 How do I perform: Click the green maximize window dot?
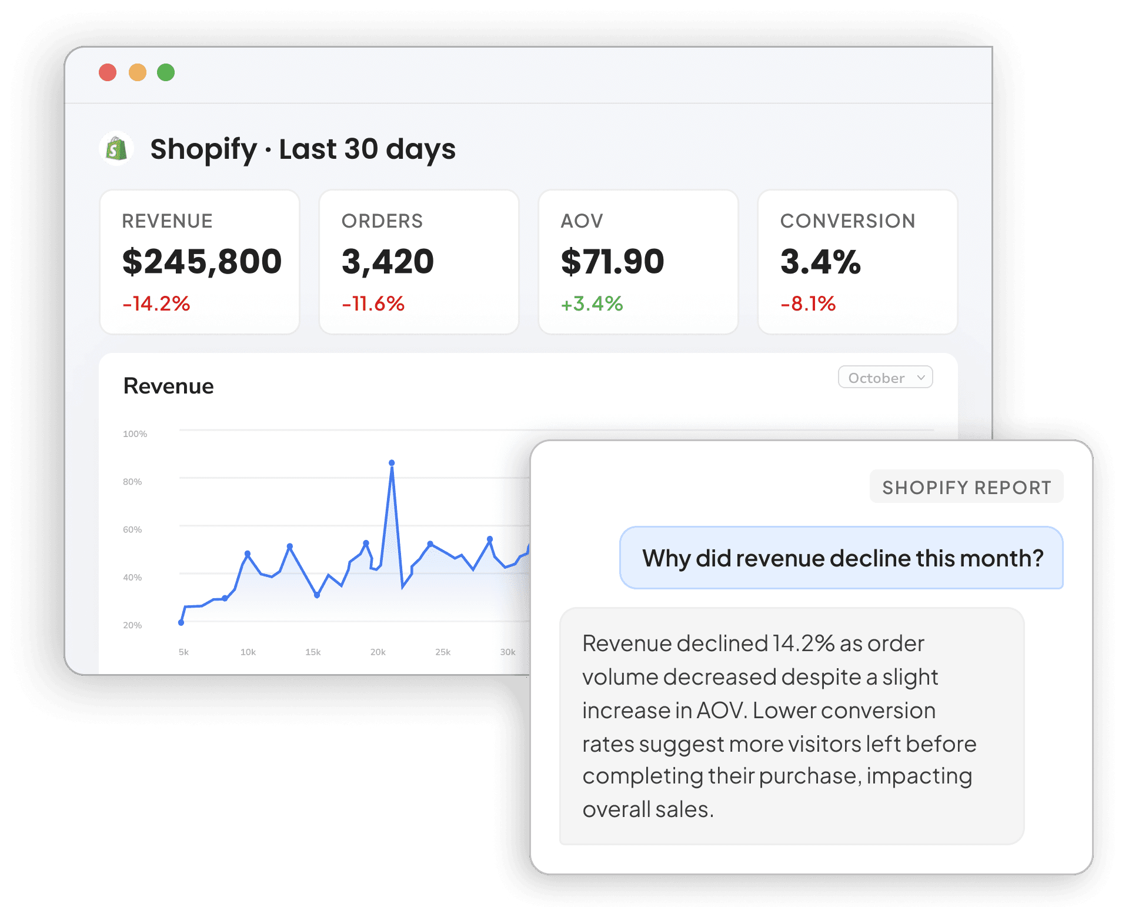click(x=166, y=72)
